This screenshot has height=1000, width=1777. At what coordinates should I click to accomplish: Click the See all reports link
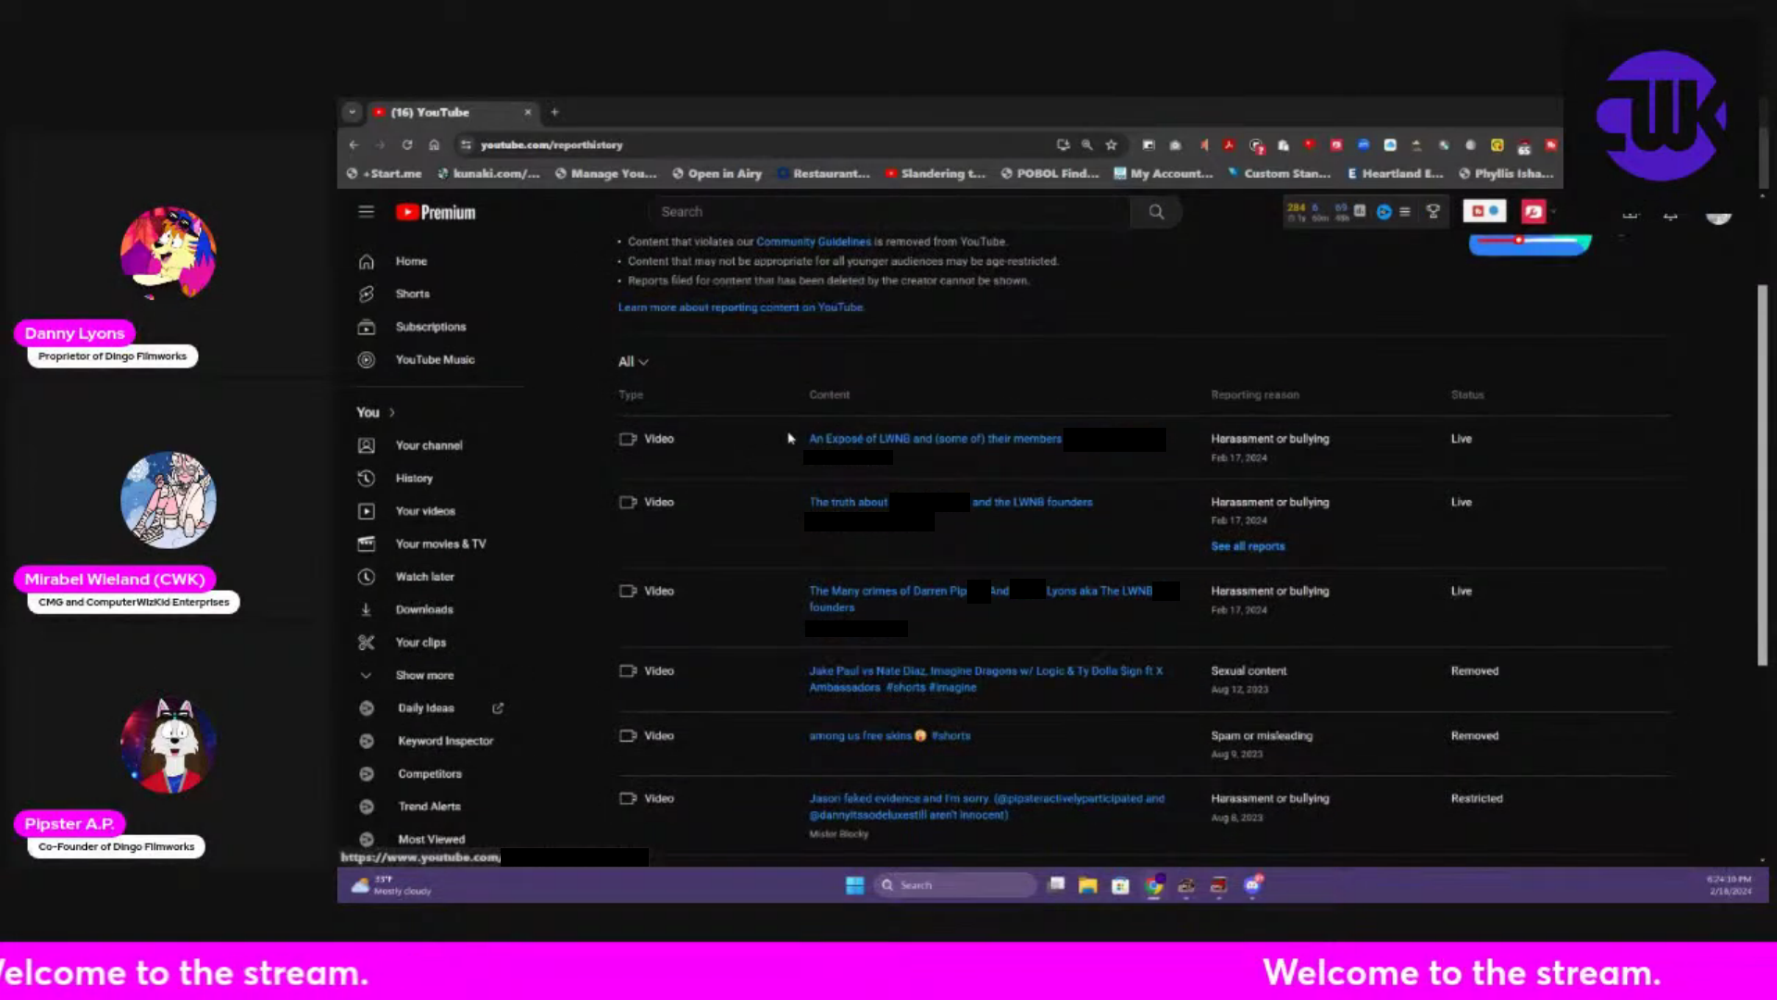click(x=1248, y=546)
